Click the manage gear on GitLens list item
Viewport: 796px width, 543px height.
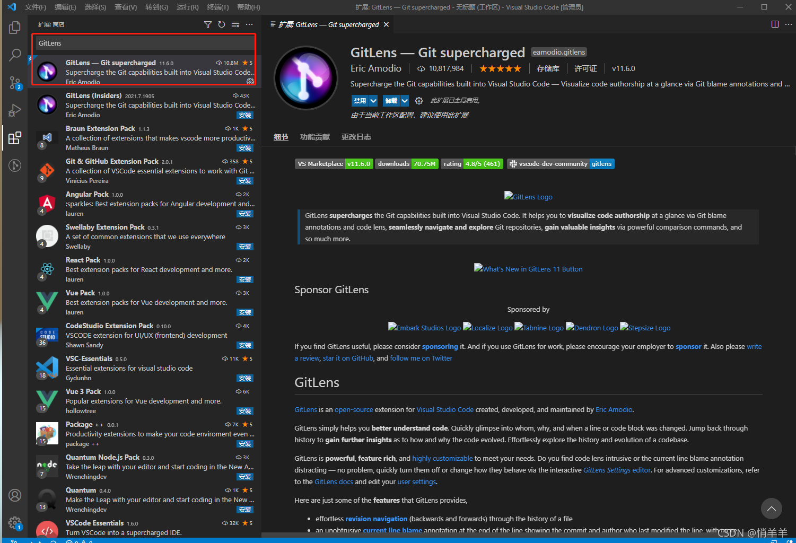click(250, 81)
